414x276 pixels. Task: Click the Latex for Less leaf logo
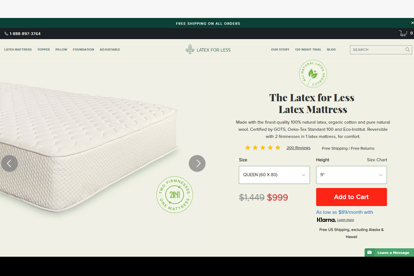(x=190, y=49)
